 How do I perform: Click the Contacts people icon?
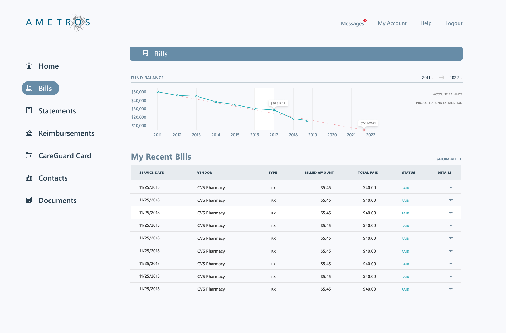[x=29, y=178]
